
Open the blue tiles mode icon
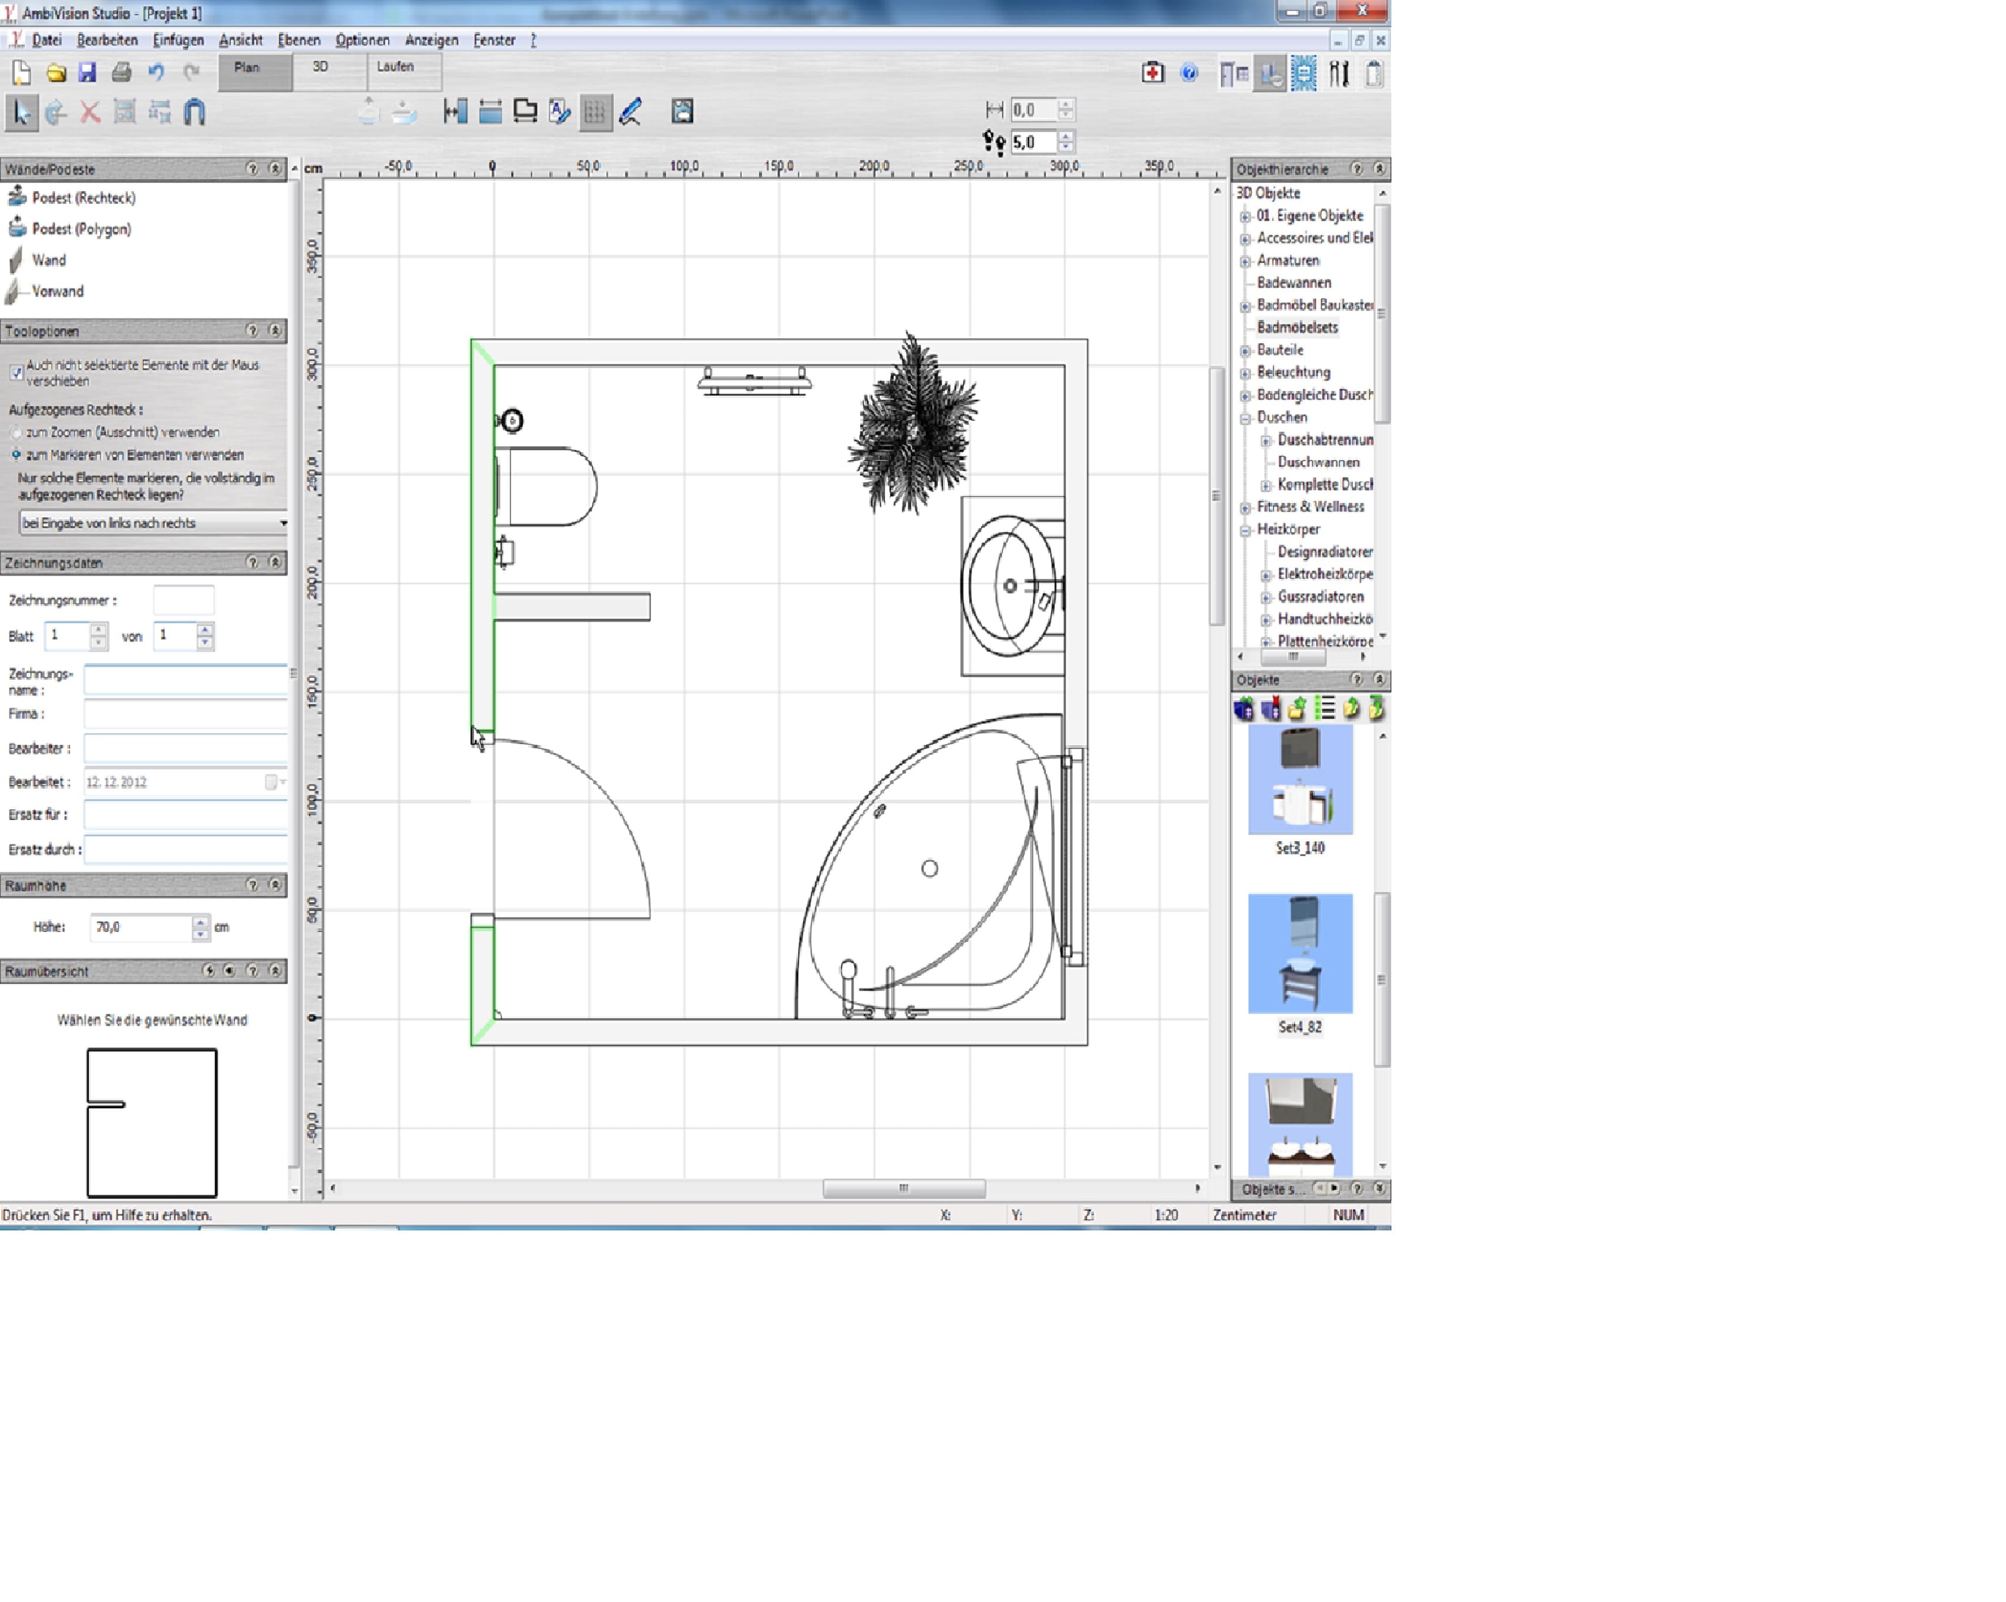click(1304, 74)
